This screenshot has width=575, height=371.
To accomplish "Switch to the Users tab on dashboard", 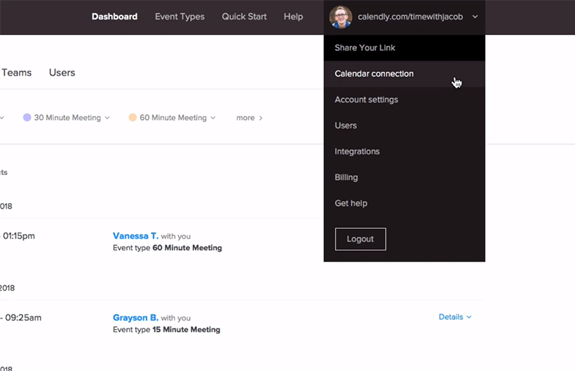I will (62, 73).
